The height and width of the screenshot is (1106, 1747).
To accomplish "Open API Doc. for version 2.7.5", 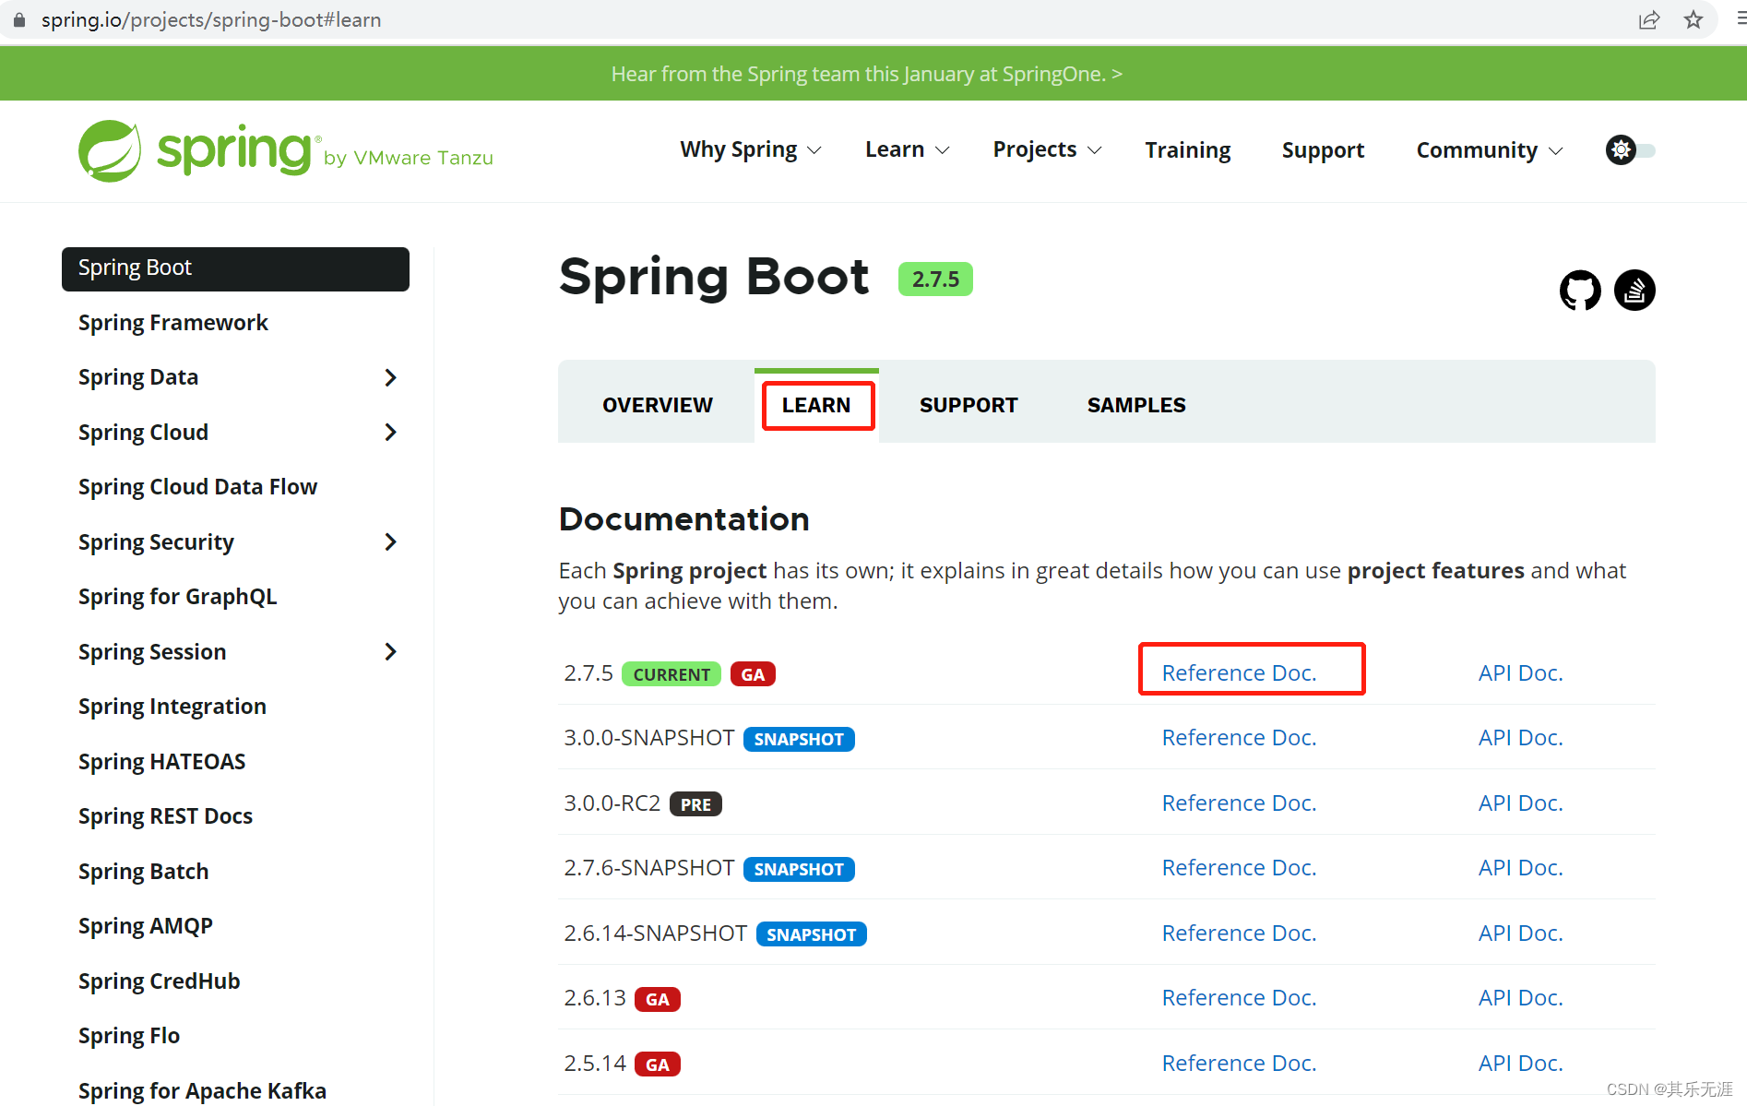I will coord(1520,673).
